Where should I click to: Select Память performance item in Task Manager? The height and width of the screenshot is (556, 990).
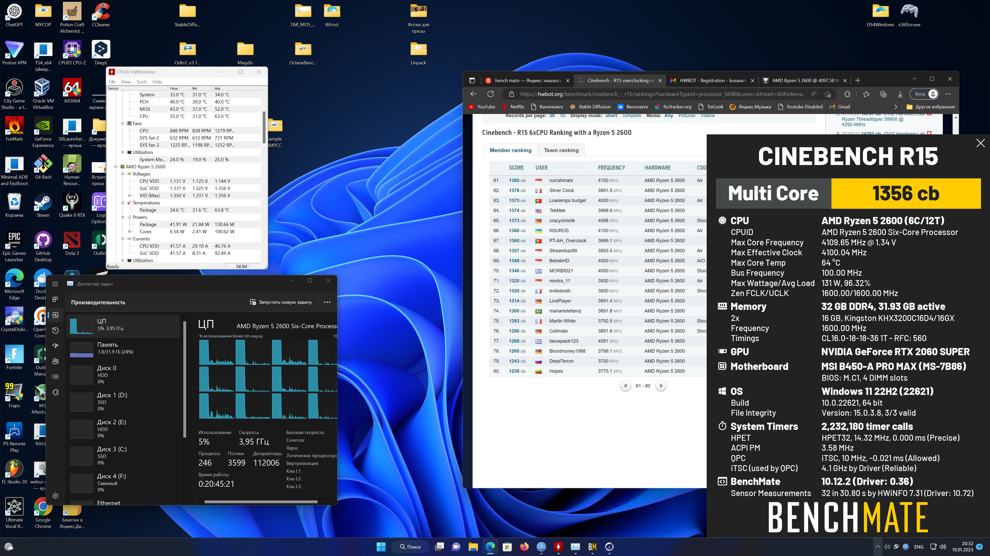(x=123, y=350)
